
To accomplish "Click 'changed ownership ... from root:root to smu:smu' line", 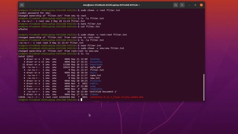I will pyautogui.click(x=58, y=51).
